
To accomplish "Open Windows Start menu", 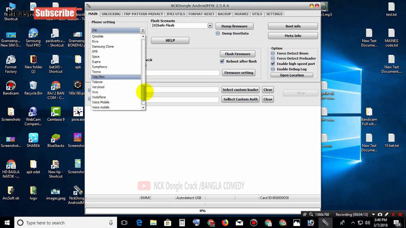I will pos(7,223).
